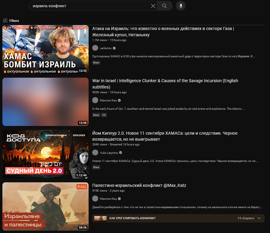Open the СУДНЫЙ ДЕНЬ 2.0 thumbnail

[45, 154]
